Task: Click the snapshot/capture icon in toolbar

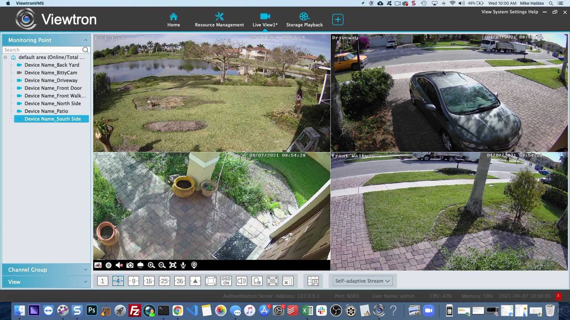Action: 130,265
